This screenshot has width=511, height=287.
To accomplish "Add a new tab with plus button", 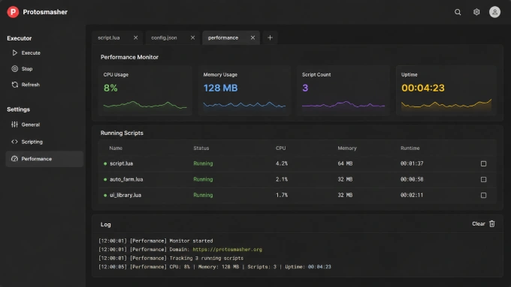I will 270,37.
